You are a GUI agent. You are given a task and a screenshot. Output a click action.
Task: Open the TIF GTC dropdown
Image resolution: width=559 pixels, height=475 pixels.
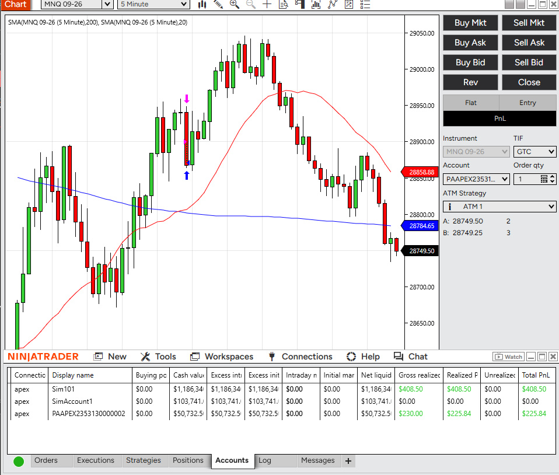534,152
